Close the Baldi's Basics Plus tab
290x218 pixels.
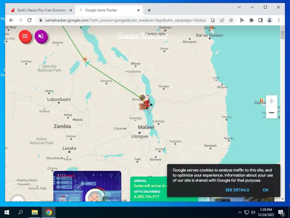(71, 11)
